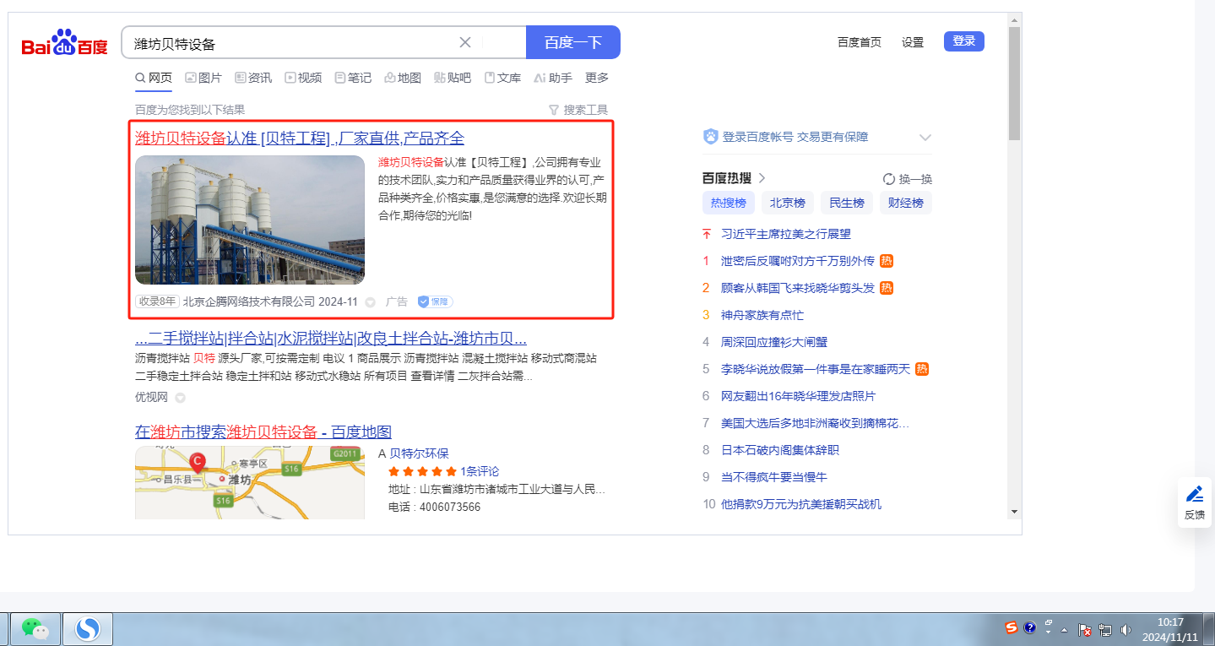
Task: Switch to the 民生榜 tab
Action: coord(847,203)
